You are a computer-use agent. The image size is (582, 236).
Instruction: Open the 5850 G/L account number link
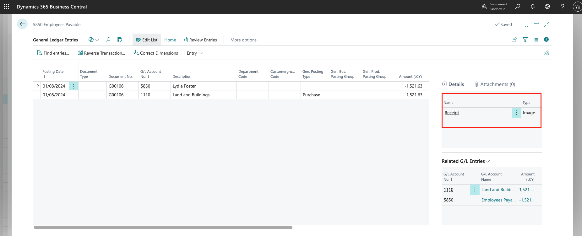145,86
